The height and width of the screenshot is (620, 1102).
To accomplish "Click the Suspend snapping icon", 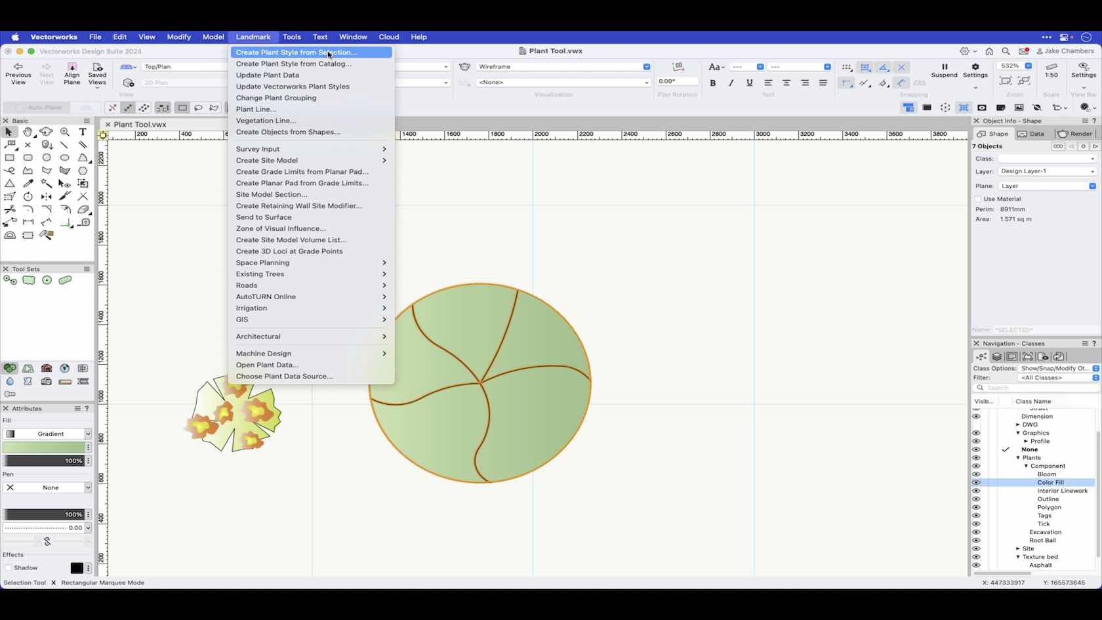I will (945, 66).
